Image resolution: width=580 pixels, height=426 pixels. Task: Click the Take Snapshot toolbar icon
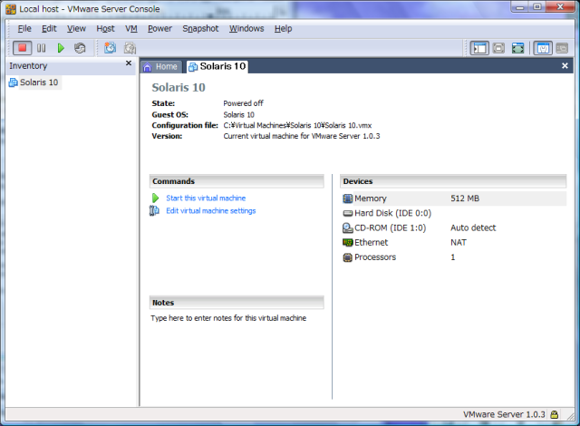[x=110, y=47]
